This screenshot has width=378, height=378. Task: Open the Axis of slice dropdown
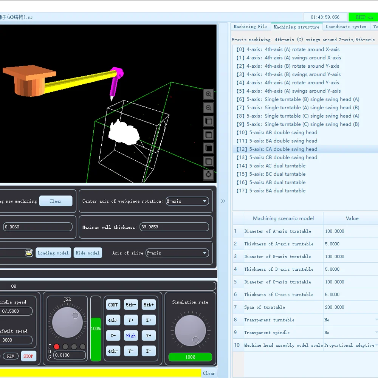click(x=177, y=253)
